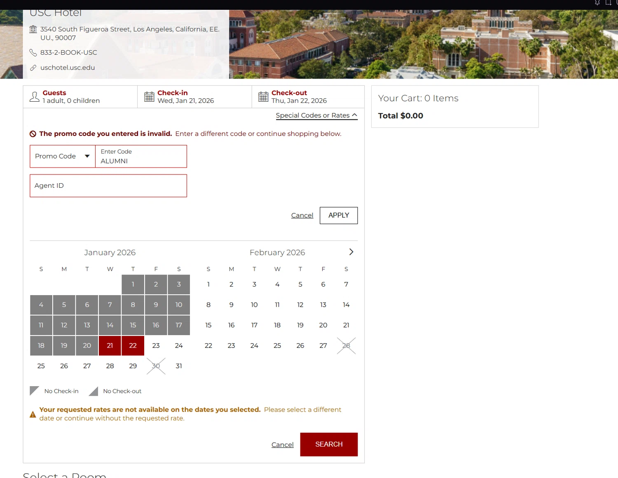Click the disabled January 20 date
The height and width of the screenshot is (478, 618).
click(87, 345)
